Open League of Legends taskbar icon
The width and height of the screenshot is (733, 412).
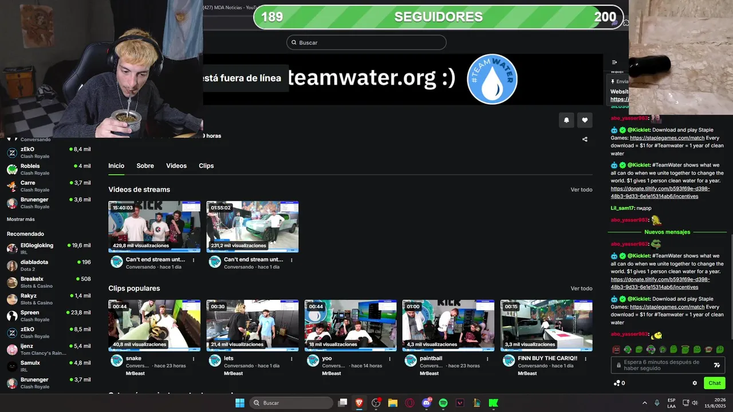coord(476,403)
